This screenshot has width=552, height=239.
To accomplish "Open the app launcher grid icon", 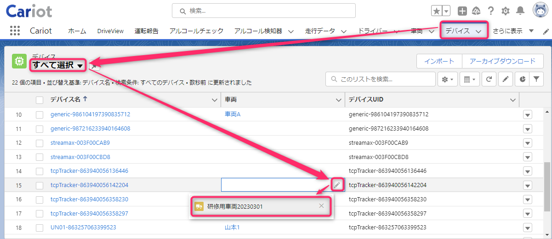I will coord(15,31).
